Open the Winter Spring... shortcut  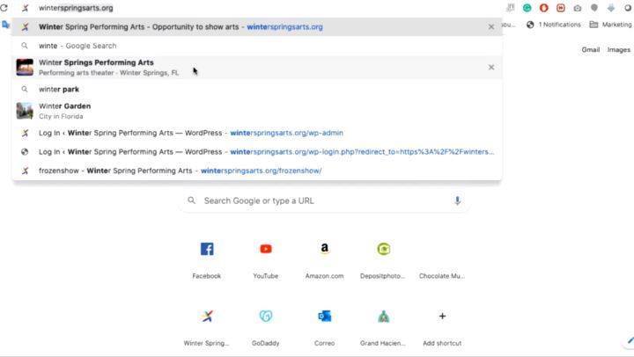pos(207,327)
